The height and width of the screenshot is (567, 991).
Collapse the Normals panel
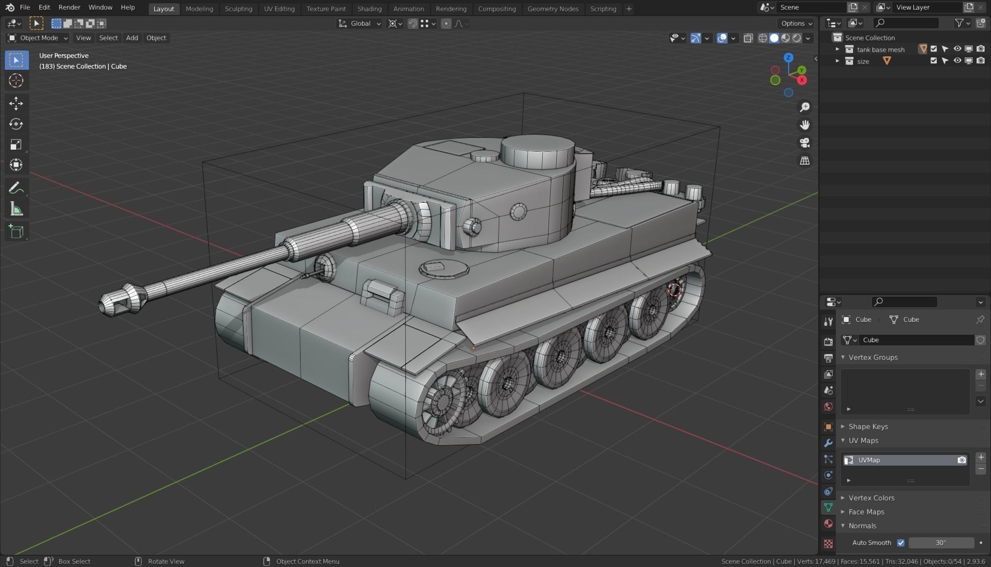point(862,526)
